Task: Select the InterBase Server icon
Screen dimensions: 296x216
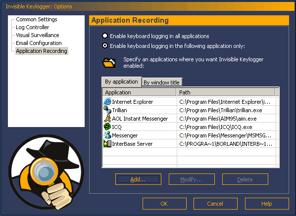Action: 107,144
